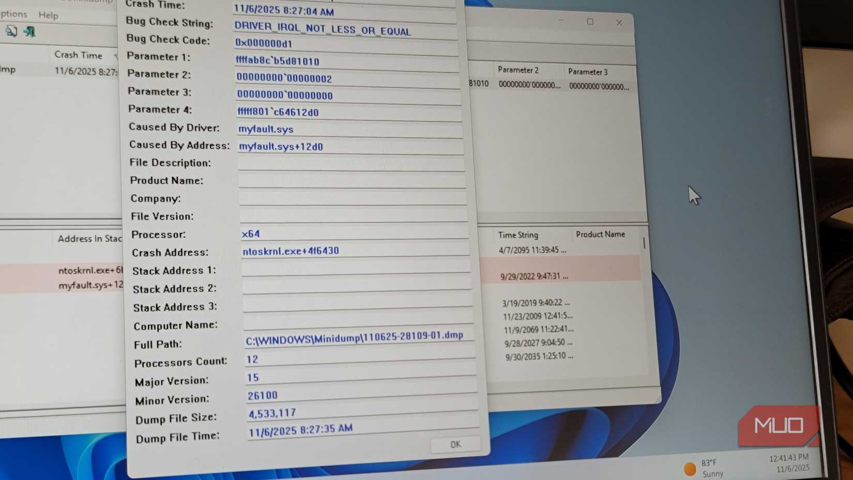853x480 pixels.
Task: Click inside the Bug Check String field
Action: (x=323, y=29)
